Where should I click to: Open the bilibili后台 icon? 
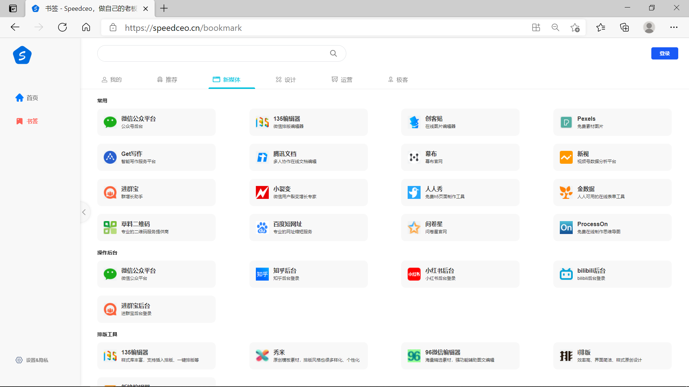coord(566,274)
